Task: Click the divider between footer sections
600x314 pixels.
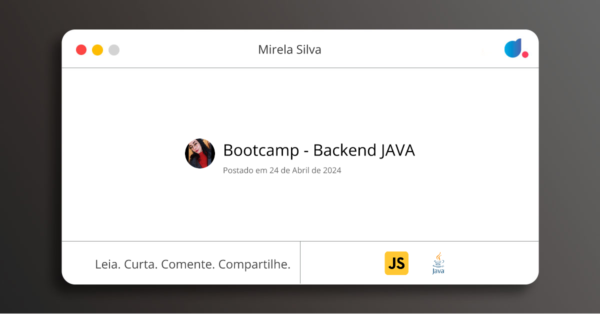Action: pos(300,262)
